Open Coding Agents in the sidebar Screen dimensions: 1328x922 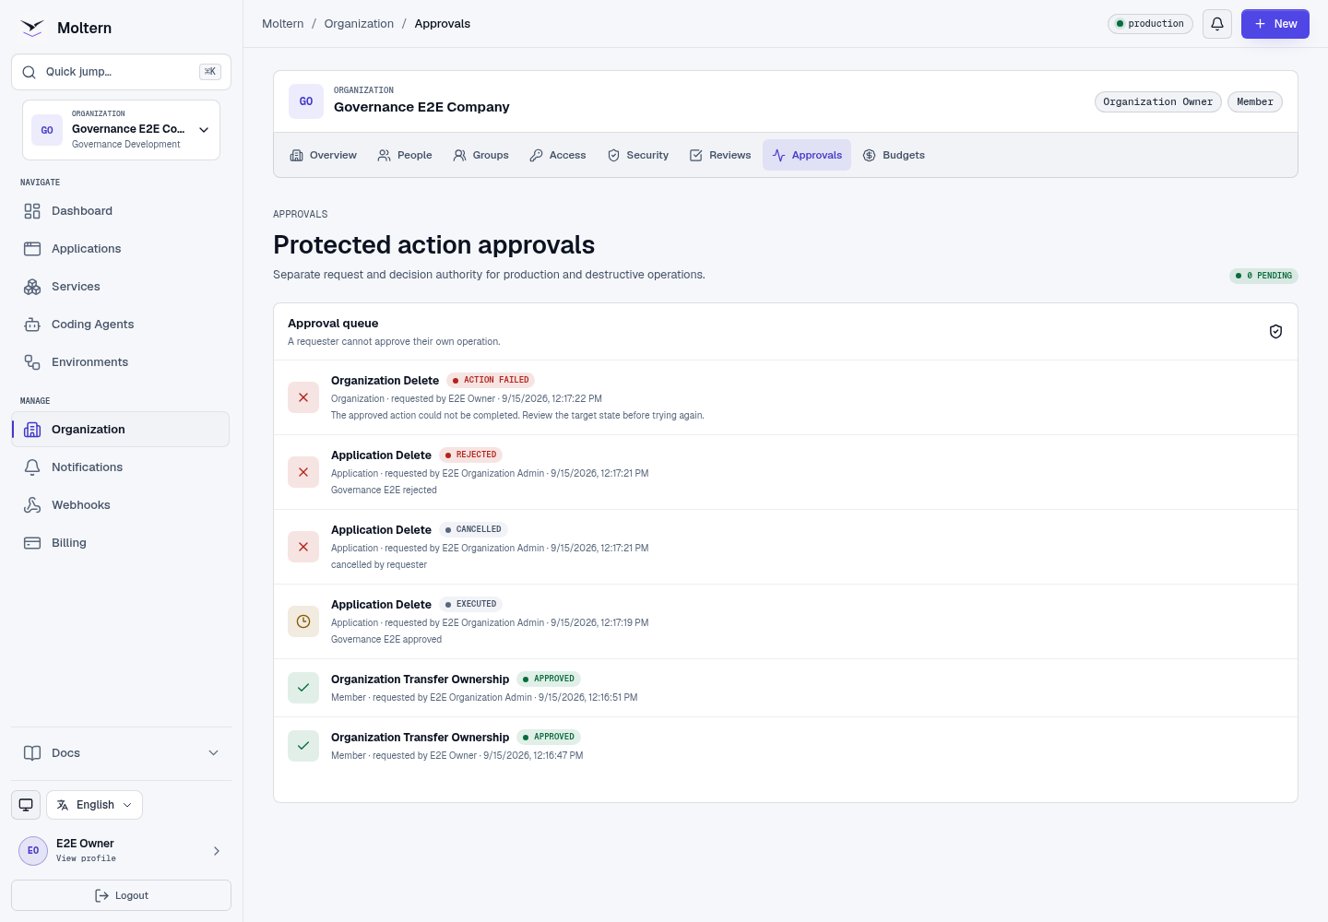click(121, 325)
